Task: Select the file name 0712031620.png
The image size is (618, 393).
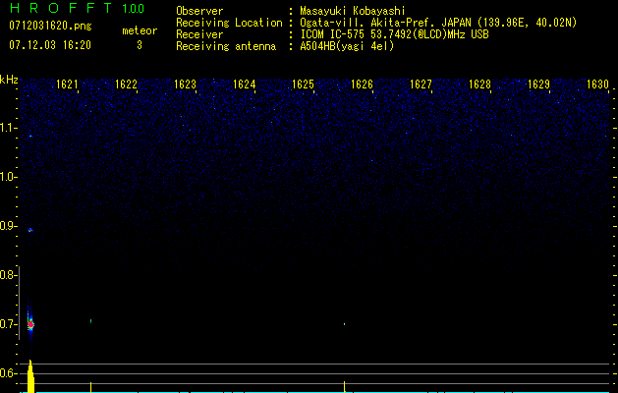Action: (x=50, y=26)
